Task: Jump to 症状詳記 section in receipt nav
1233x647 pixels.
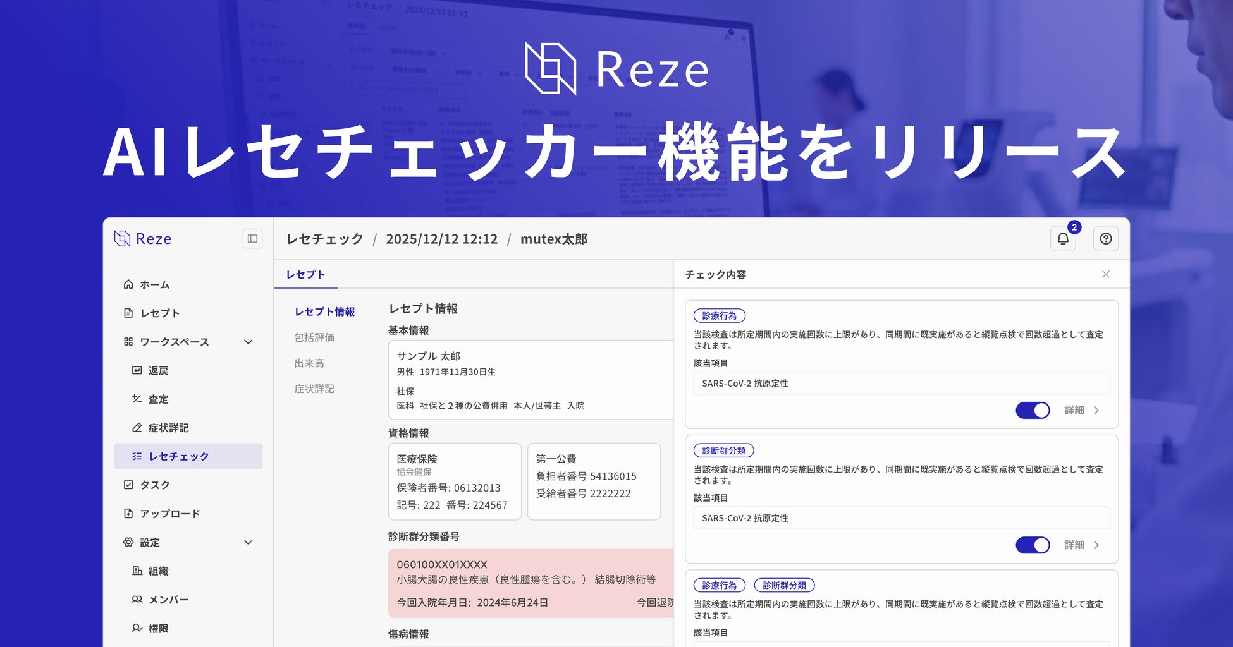Action: [314, 389]
